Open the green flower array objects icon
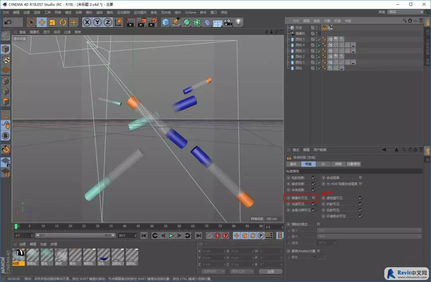431x282 pixels. pos(197,22)
